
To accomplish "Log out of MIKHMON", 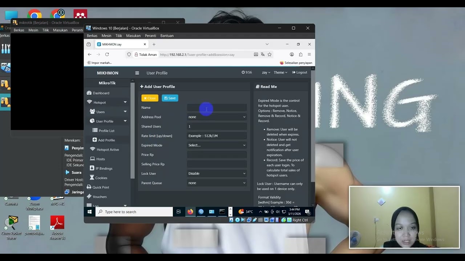I will [x=300, y=72].
